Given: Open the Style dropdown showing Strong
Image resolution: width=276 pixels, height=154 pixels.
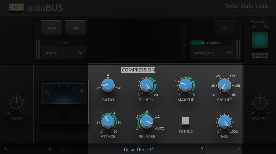Looking at the screenshot, I should coord(63,53).
